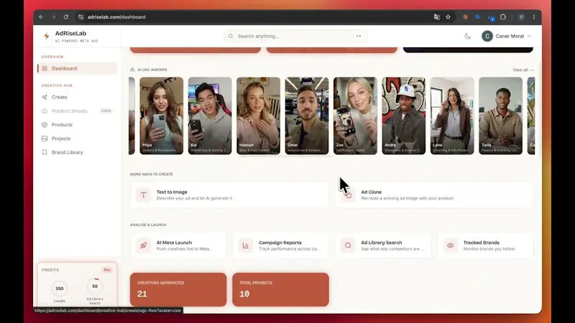Choose the Omar avatar card

307,116
